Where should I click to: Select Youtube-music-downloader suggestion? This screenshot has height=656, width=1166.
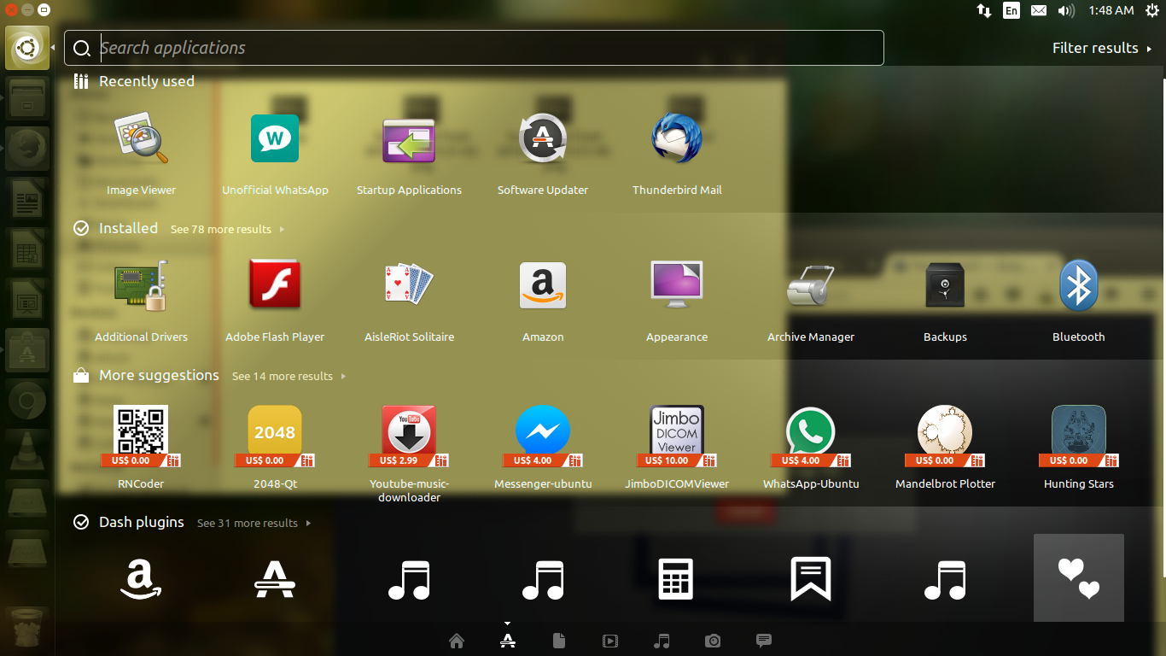[x=409, y=453]
